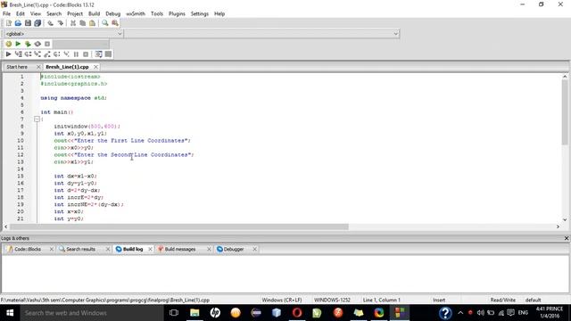Collapse the main function fold marker at line 7

click(37, 119)
